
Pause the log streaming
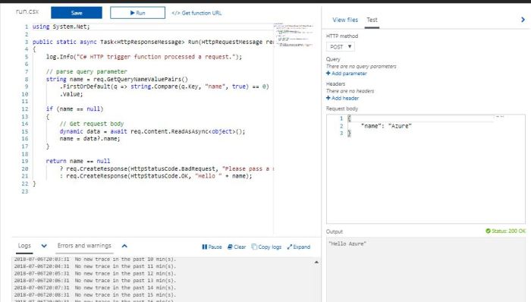212,247
